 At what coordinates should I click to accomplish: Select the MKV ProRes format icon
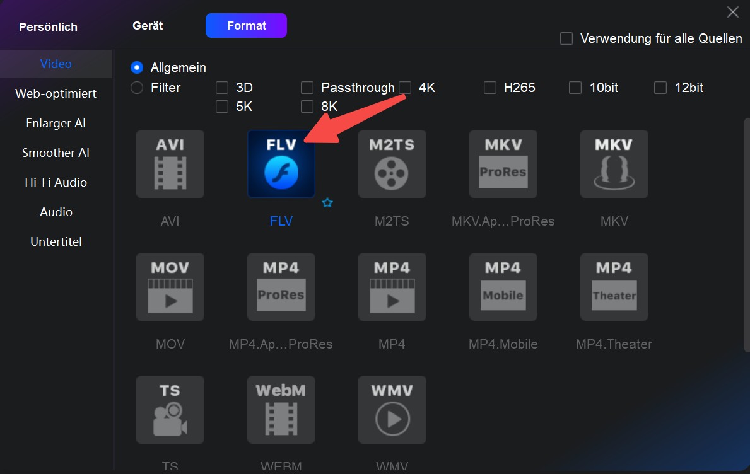pos(503,164)
